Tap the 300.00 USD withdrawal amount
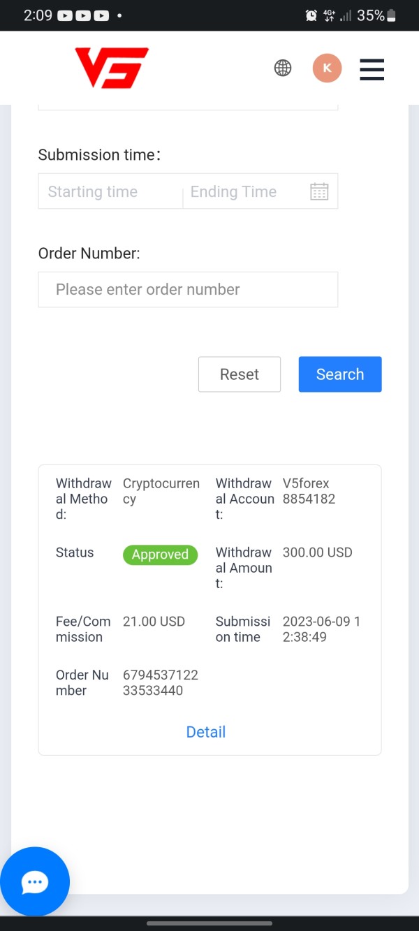Image resolution: width=419 pixels, height=931 pixels. [x=318, y=552]
